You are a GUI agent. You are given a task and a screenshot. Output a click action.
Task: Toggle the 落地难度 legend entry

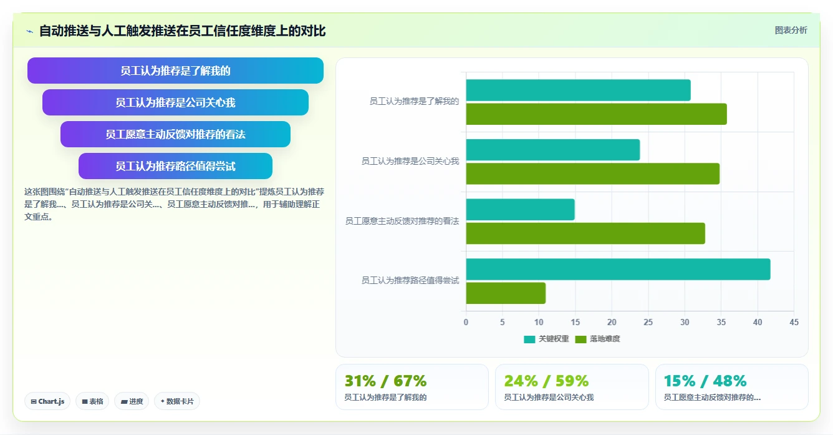pos(597,339)
